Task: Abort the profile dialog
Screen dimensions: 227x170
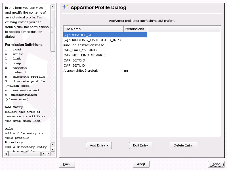Action: point(141,164)
